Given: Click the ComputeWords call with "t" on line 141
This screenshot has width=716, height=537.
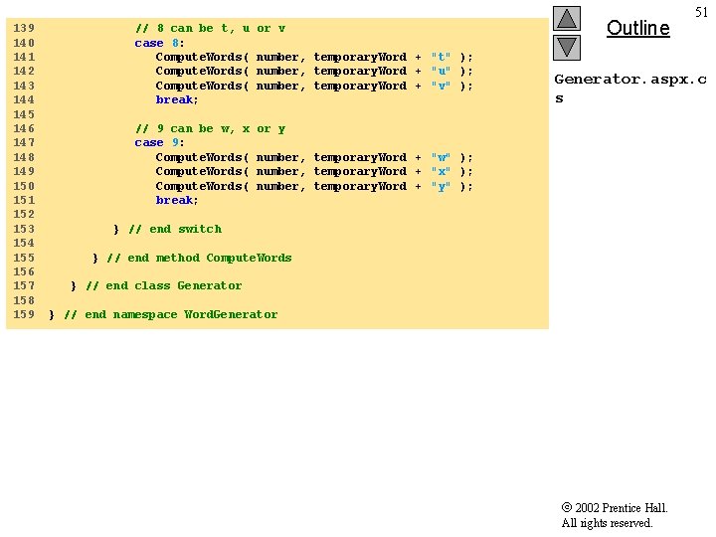Looking at the screenshot, I should (x=314, y=57).
